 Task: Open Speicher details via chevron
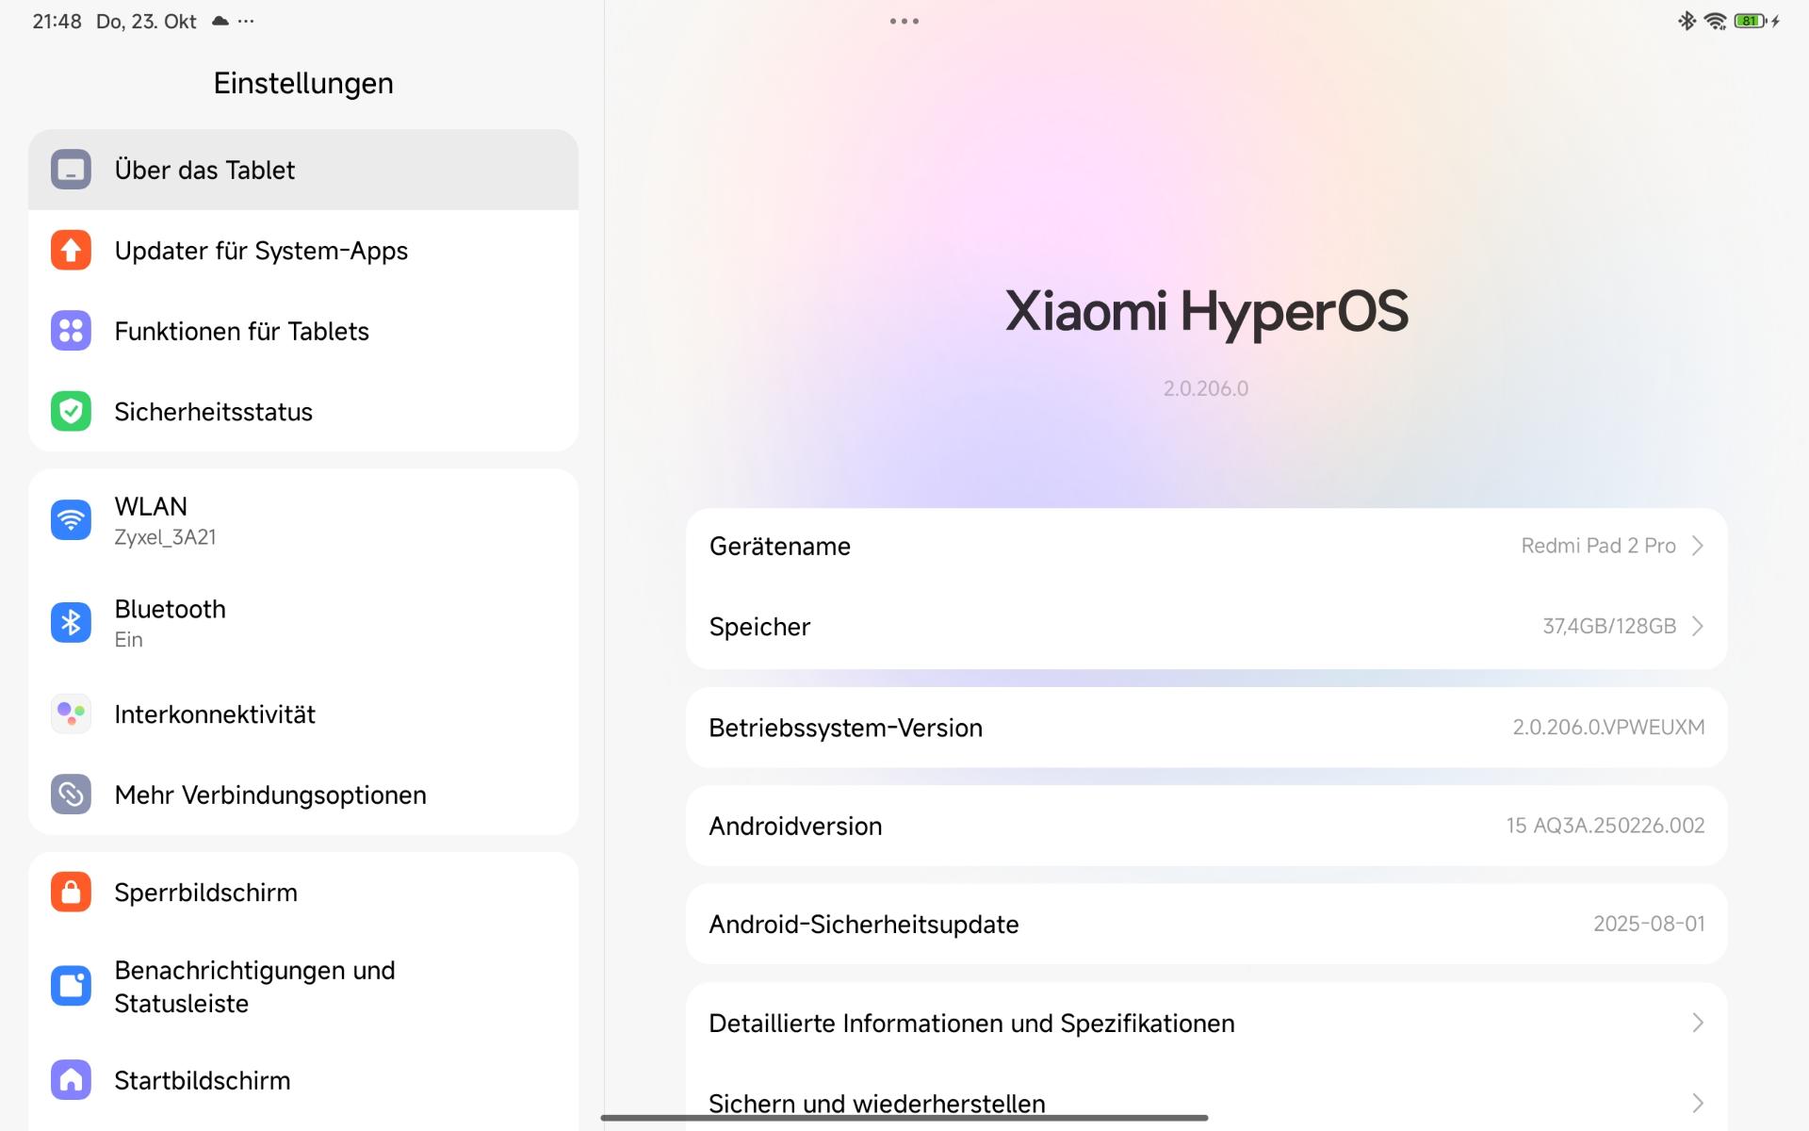(x=1697, y=626)
